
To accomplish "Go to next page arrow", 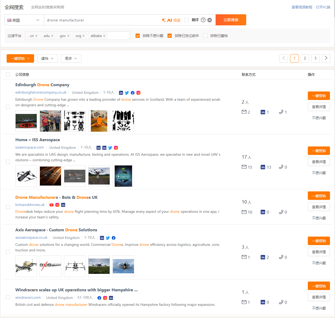I will coord(326,58).
